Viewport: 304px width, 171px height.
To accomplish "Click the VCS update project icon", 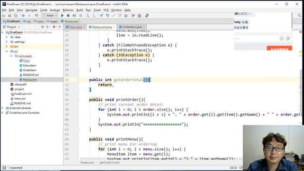I will [101, 16].
